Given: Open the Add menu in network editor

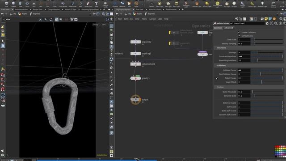Looking at the screenshot, I should click(120, 19).
